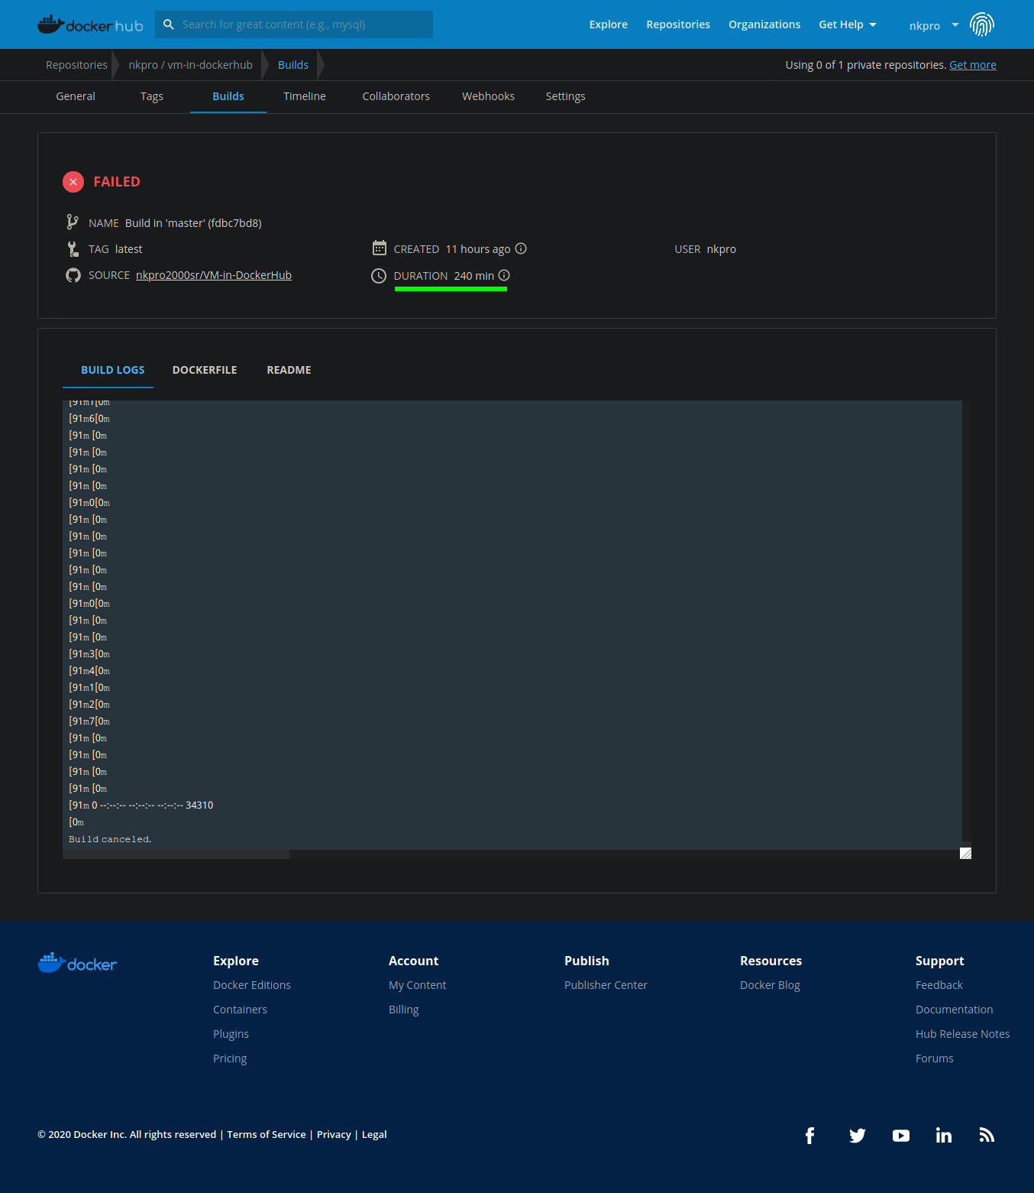Expand the Get Help dropdown
This screenshot has height=1193, width=1034.
(x=848, y=24)
